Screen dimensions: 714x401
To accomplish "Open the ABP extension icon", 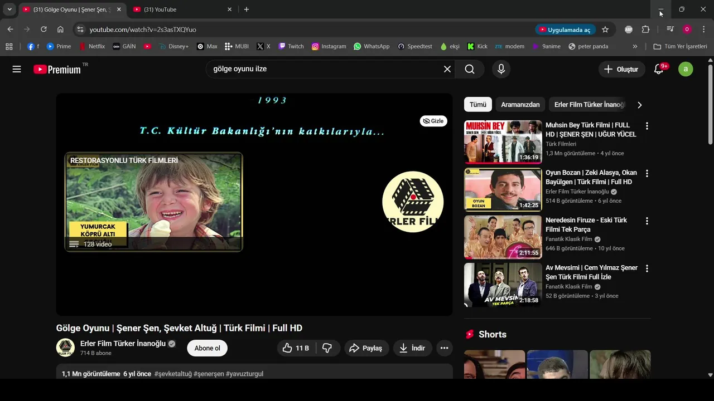I will click(629, 30).
